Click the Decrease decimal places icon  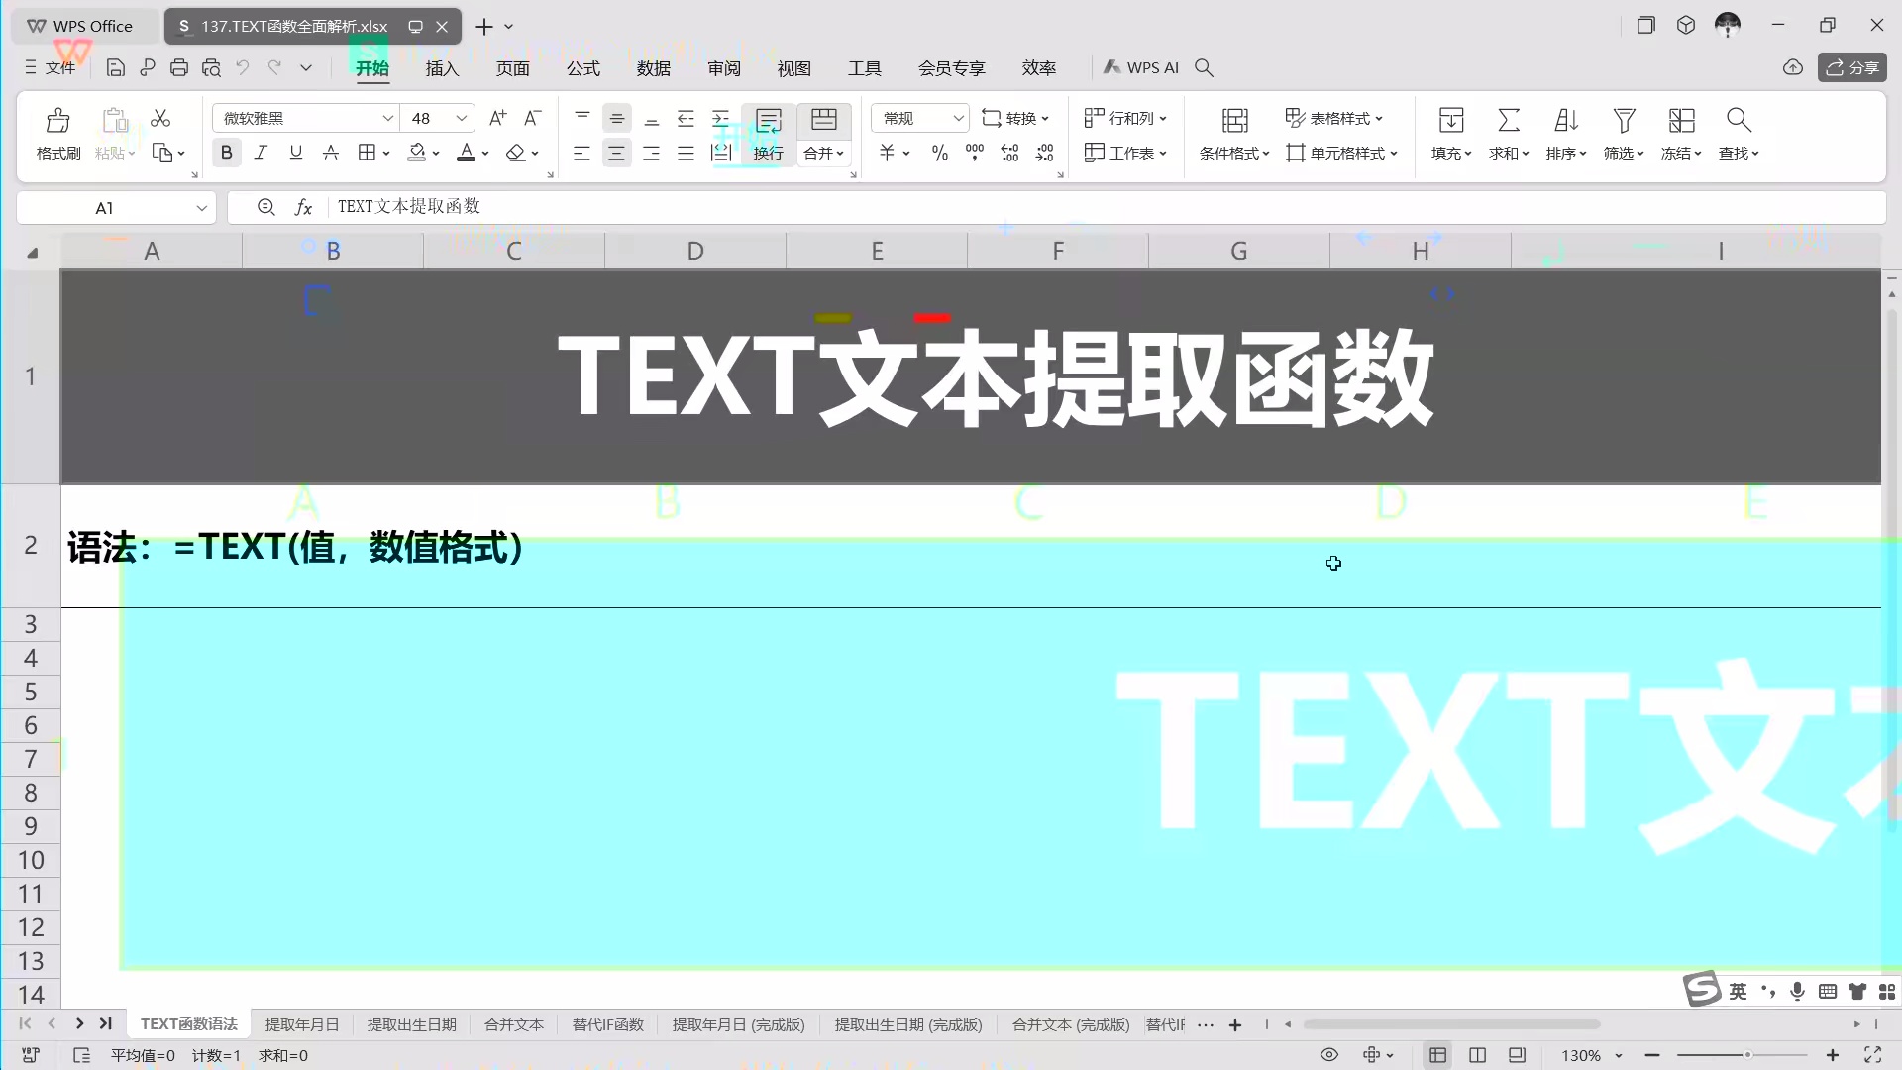1045,153
